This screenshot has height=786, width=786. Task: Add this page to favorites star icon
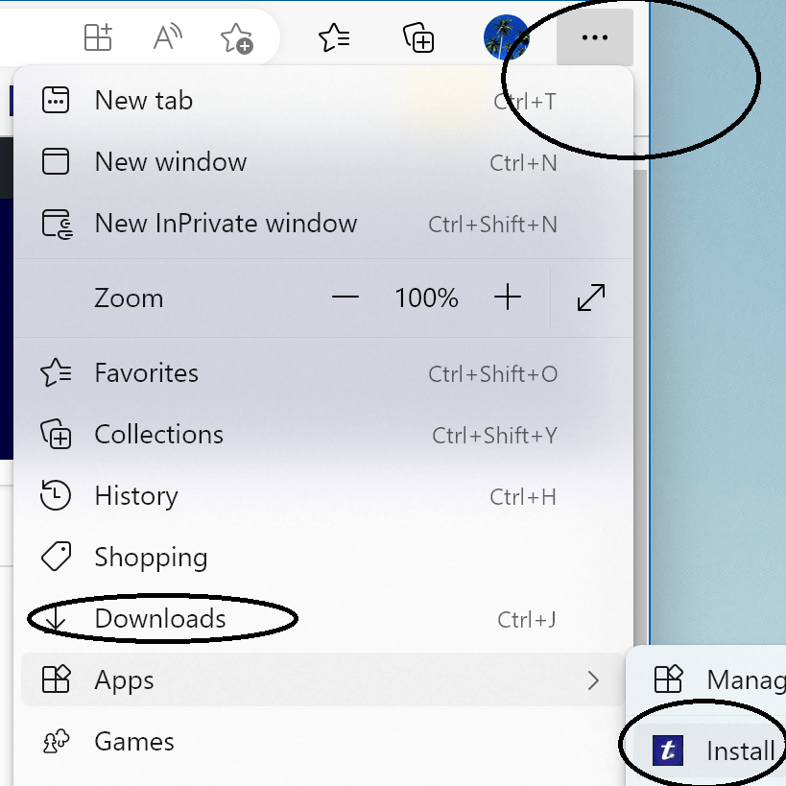(237, 38)
